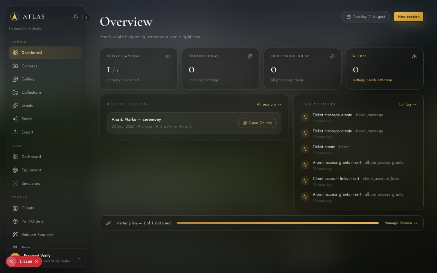437x273 pixels.
Task: Click the Ticket create activity entry
Action: pos(358,149)
